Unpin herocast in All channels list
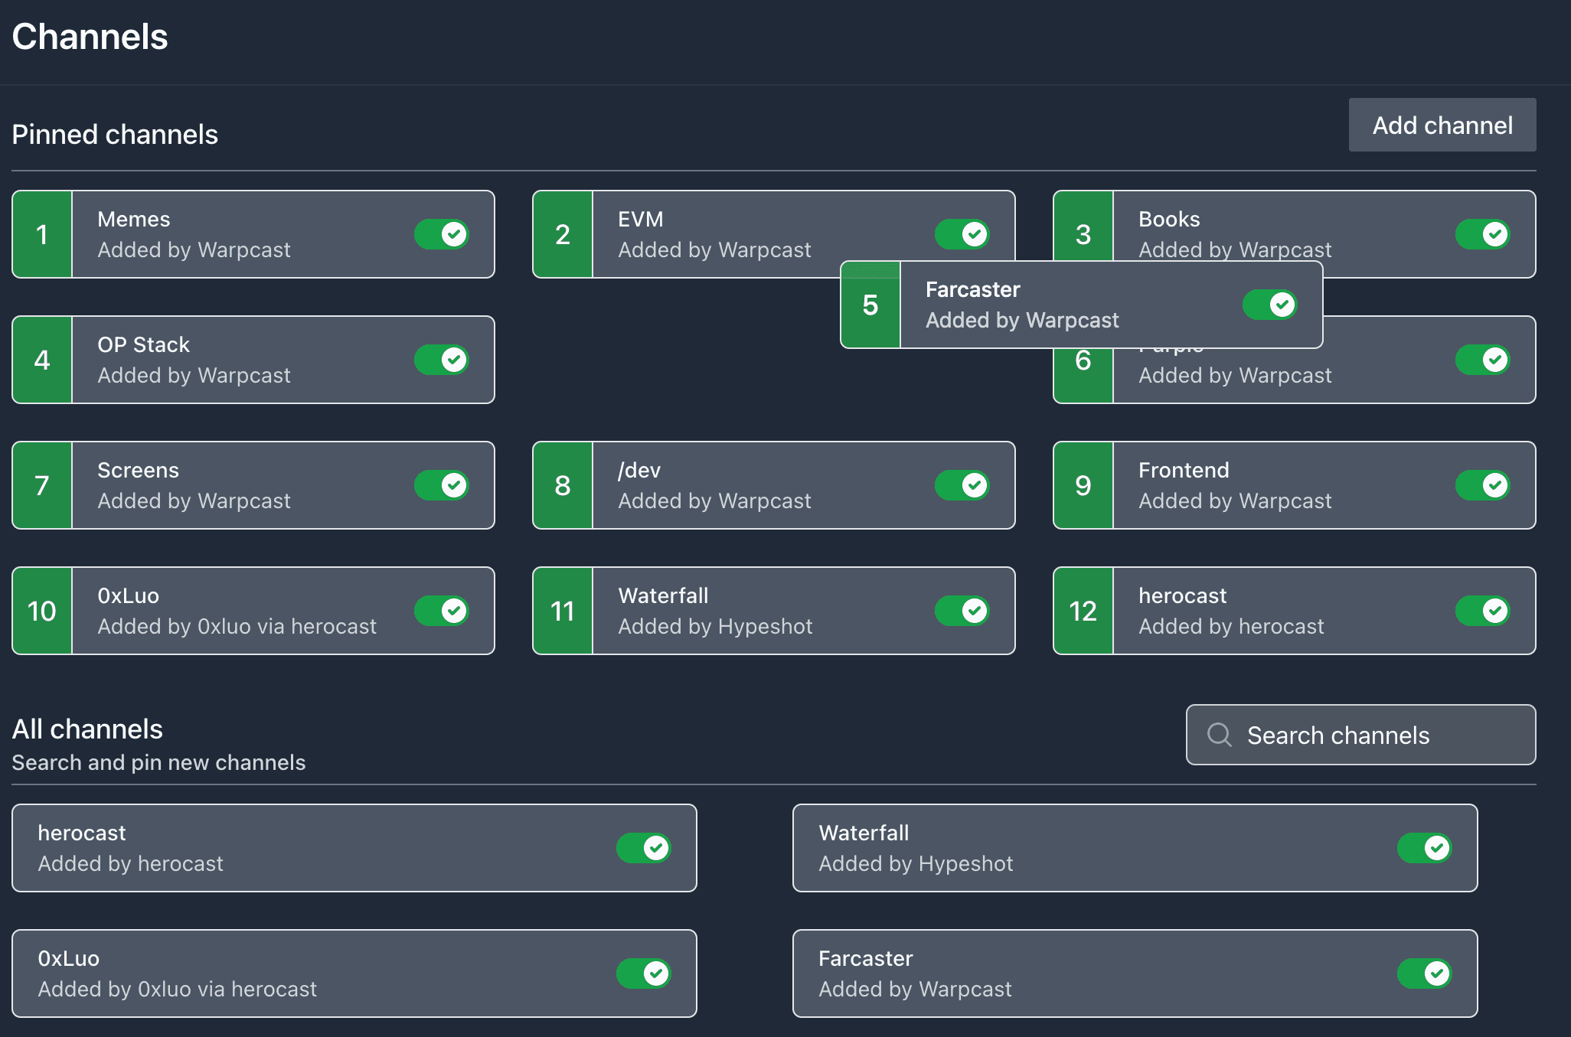Image resolution: width=1571 pixels, height=1037 pixels. [x=644, y=848]
